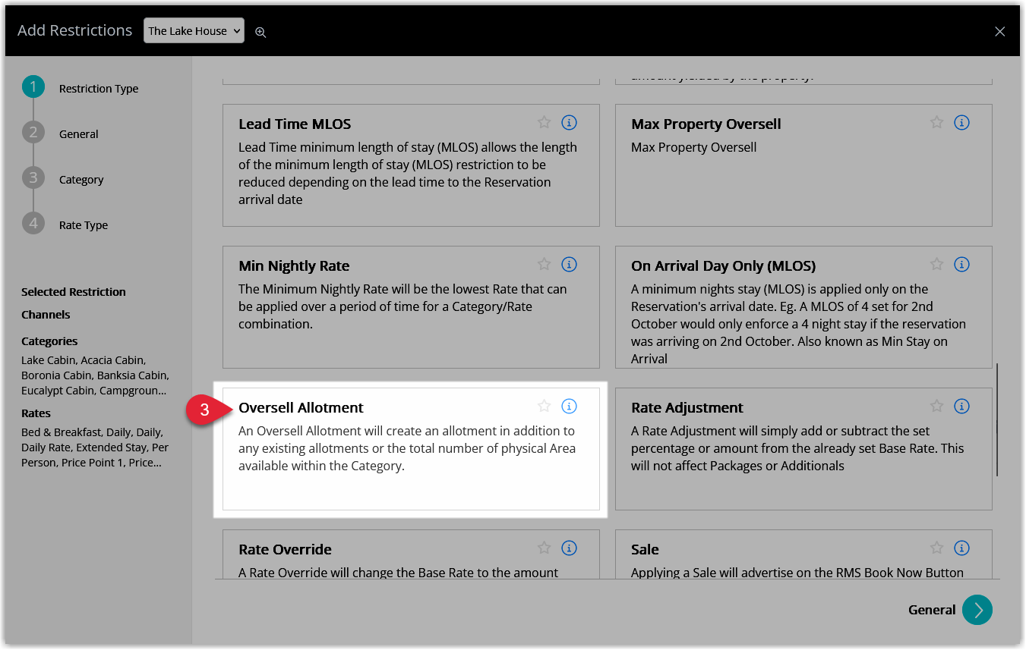This screenshot has height=650, width=1026.
Task: Click the Channels heading in sidebar
Action: (x=46, y=315)
